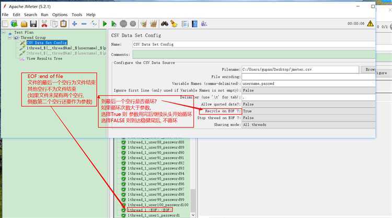Open Recycle on EOF True dropdown
392x218 pixels.
pos(308,111)
